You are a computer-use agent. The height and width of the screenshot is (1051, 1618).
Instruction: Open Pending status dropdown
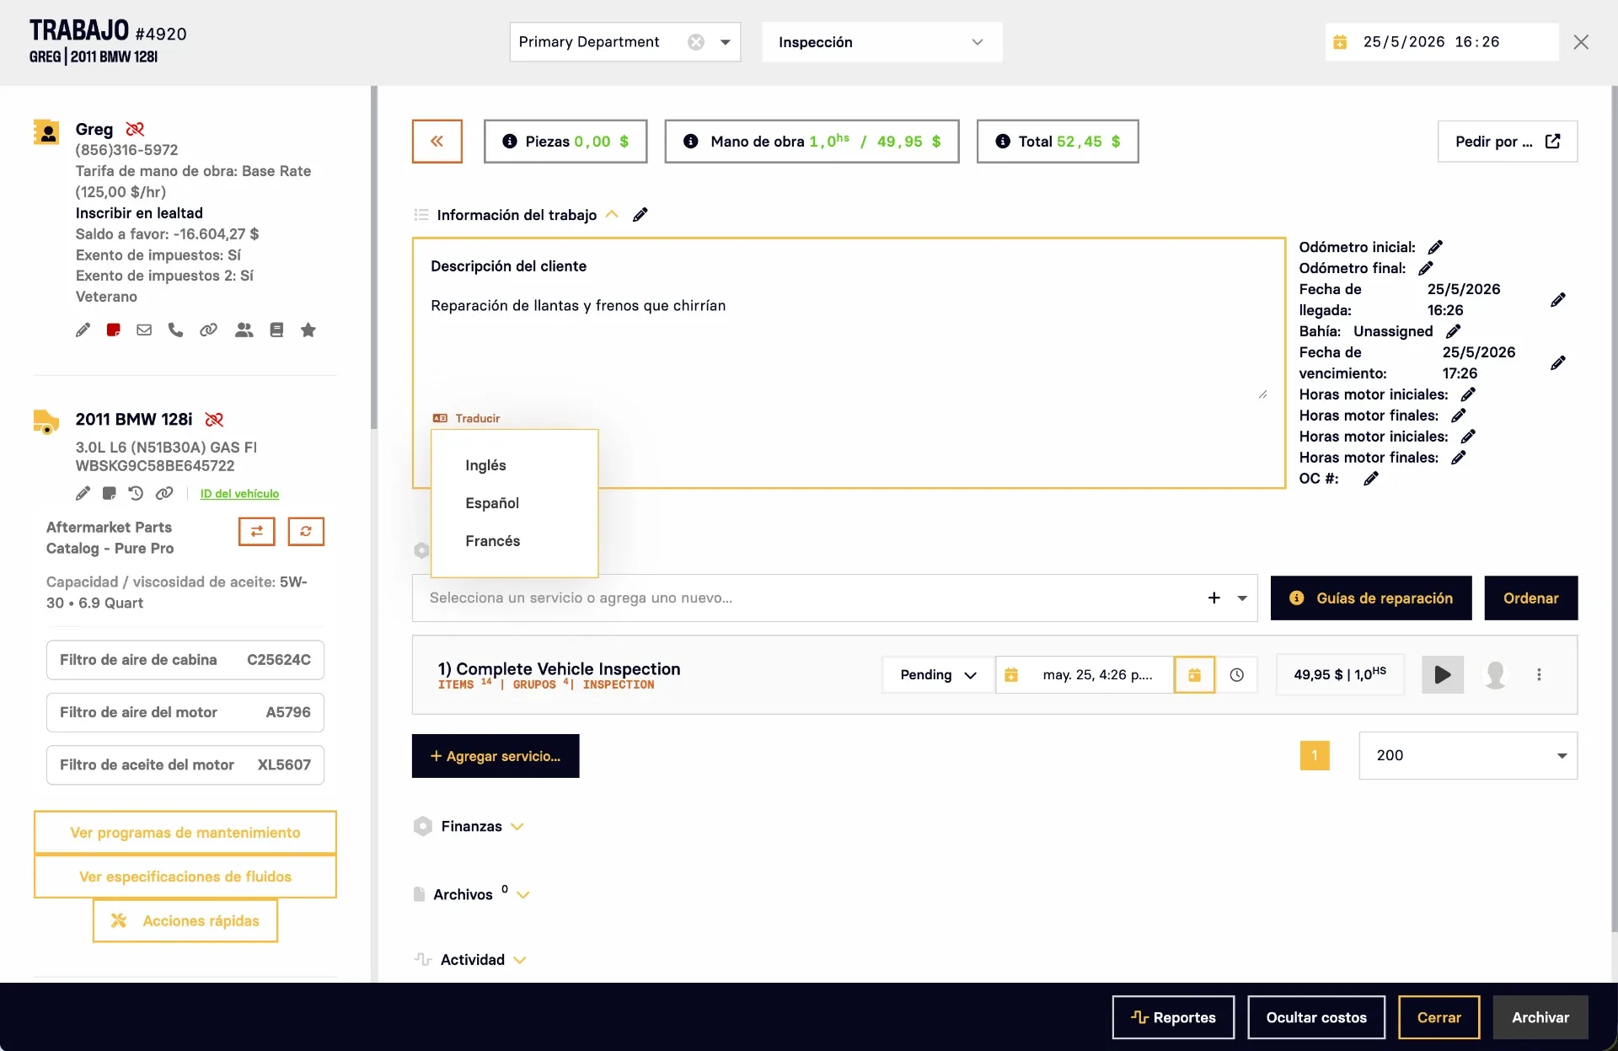coord(939,674)
